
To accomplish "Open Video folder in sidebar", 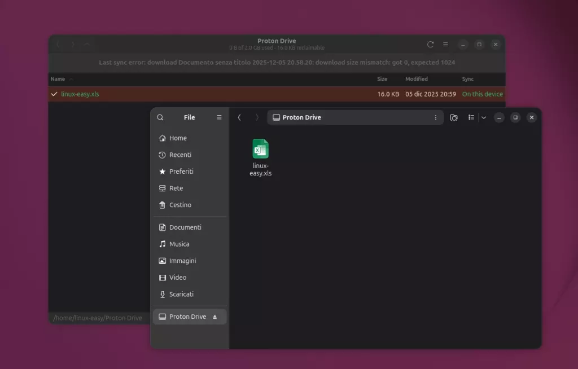I will [190, 277].
